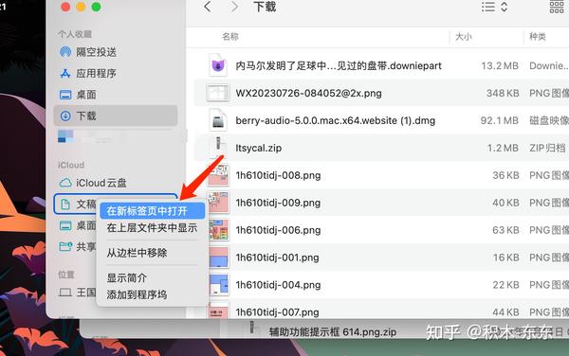Select the 下载 sidebar item

(116, 116)
